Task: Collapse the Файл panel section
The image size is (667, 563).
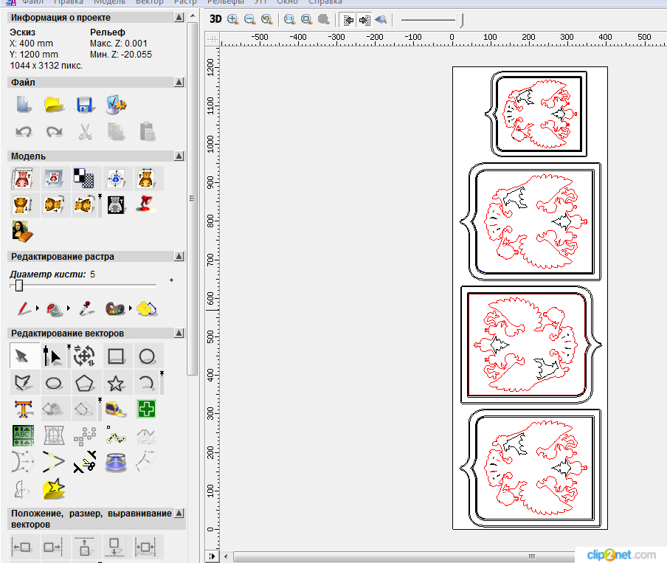Action: pyautogui.click(x=179, y=82)
